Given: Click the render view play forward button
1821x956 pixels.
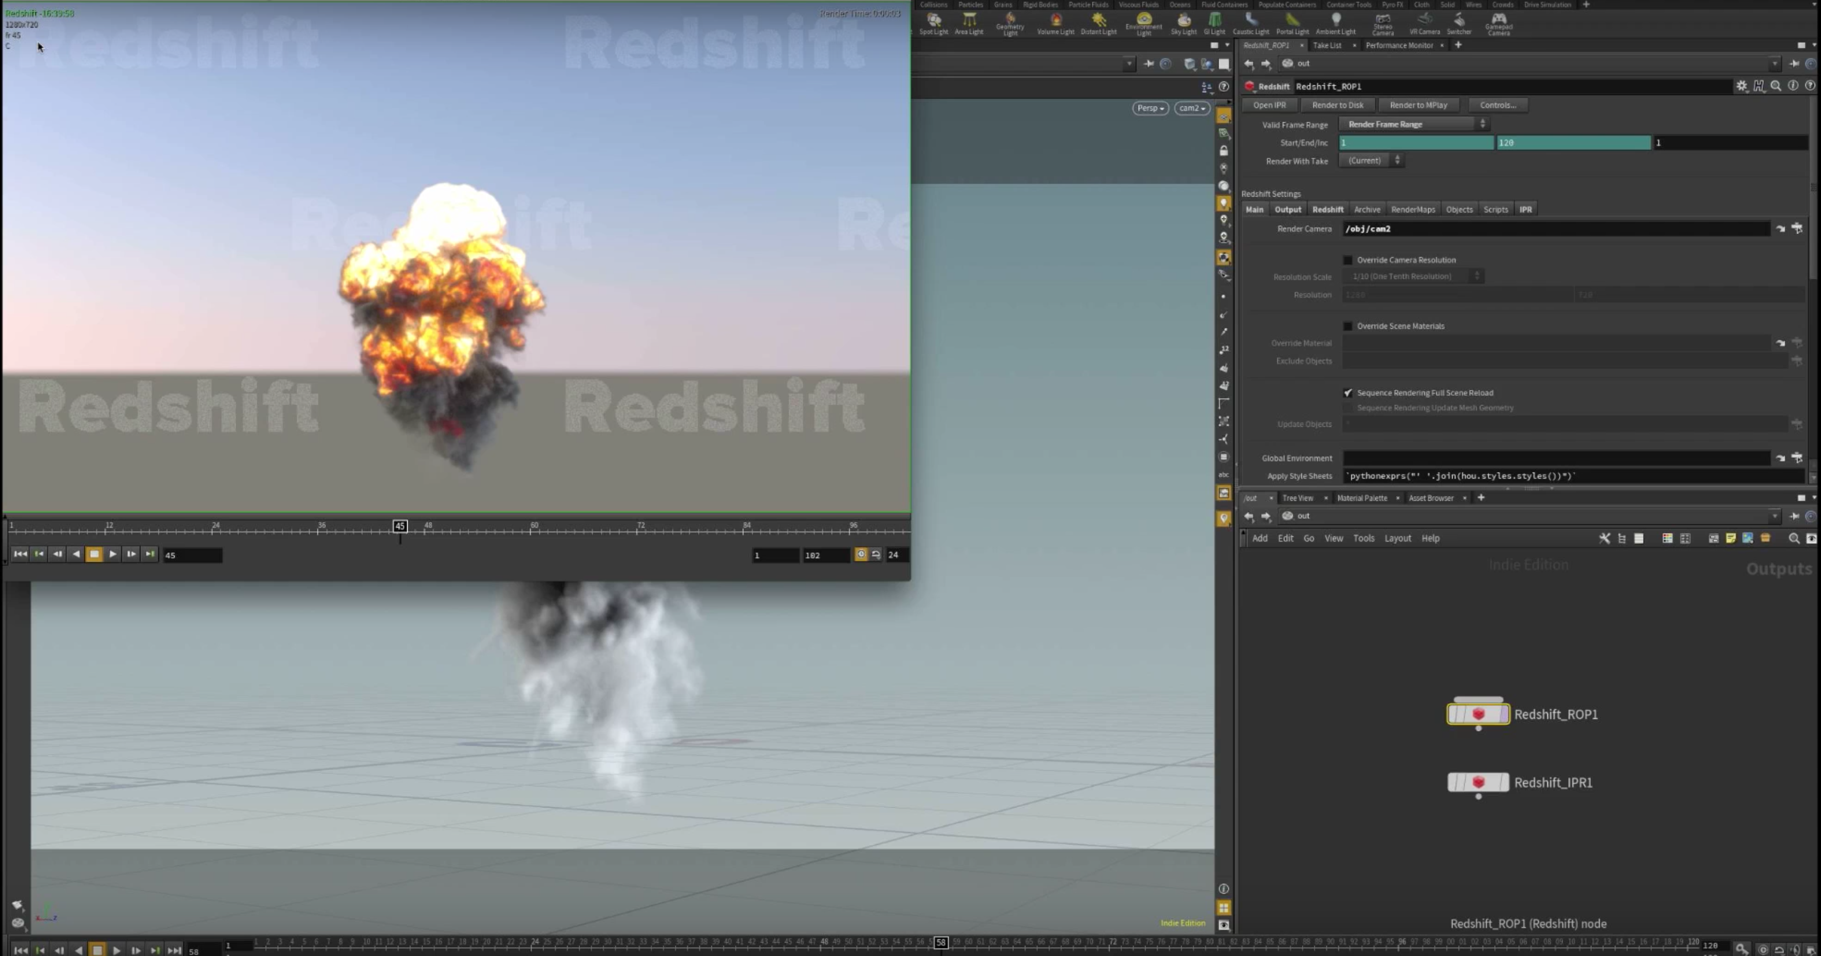Looking at the screenshot, I should pyautogui.click(x=112, y=555).
